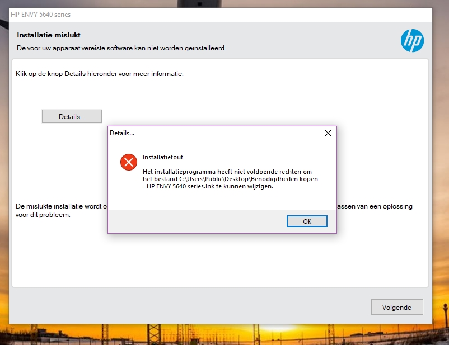Click 'Klik op de knop Details' instruction text

(99, 74)
